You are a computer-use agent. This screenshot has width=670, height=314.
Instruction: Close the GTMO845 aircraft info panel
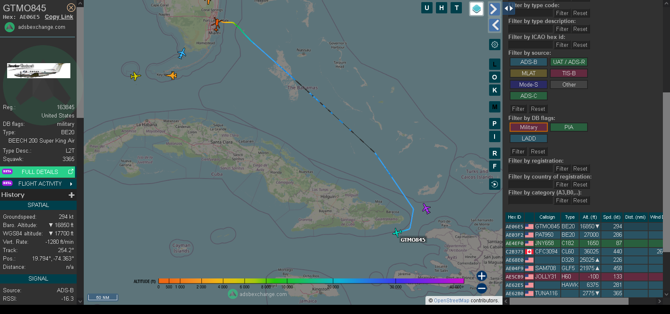[x=71, y=8]
